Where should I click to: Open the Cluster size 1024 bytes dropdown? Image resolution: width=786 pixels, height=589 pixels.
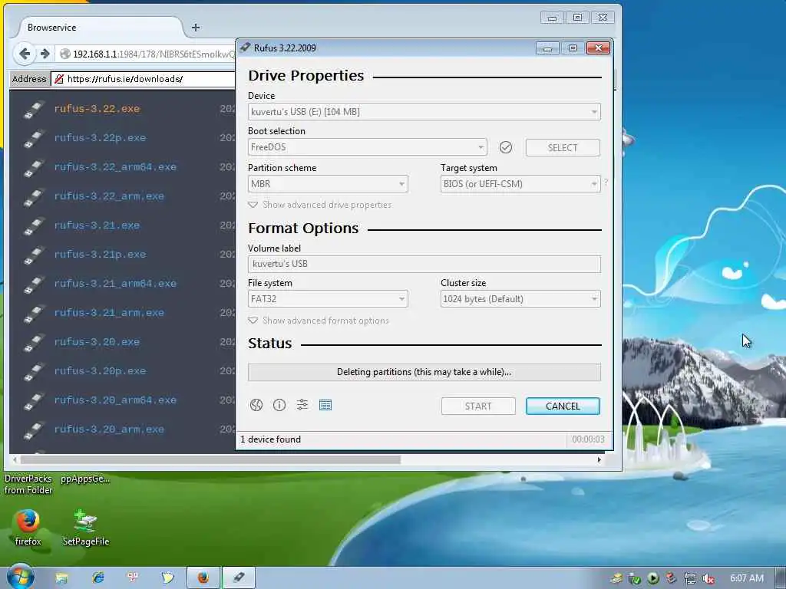click(x=520, y=299)
